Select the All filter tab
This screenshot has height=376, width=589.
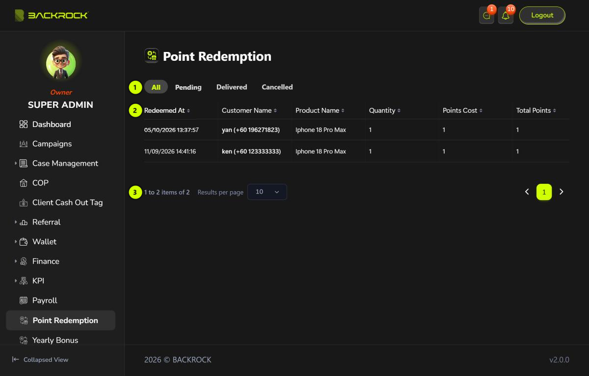click(156, 87)
